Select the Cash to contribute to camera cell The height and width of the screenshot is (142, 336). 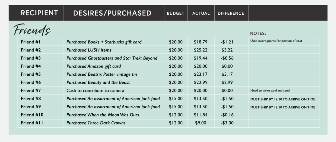pos(114,90)
